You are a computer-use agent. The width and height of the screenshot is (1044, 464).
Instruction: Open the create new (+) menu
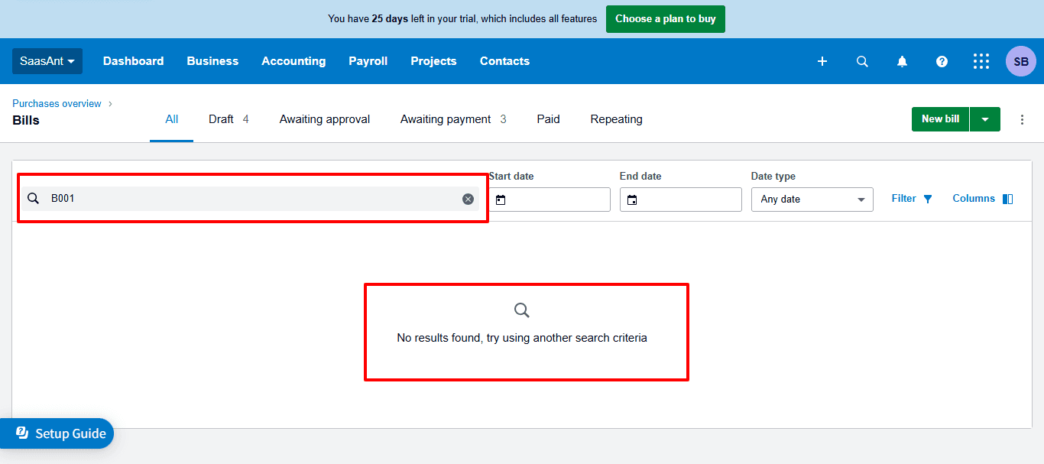(x=822, y=61)
